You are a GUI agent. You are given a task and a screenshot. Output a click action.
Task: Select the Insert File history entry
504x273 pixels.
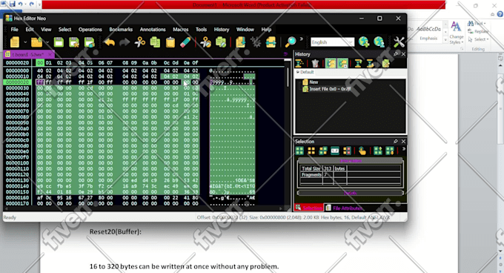tap(327, 89)
